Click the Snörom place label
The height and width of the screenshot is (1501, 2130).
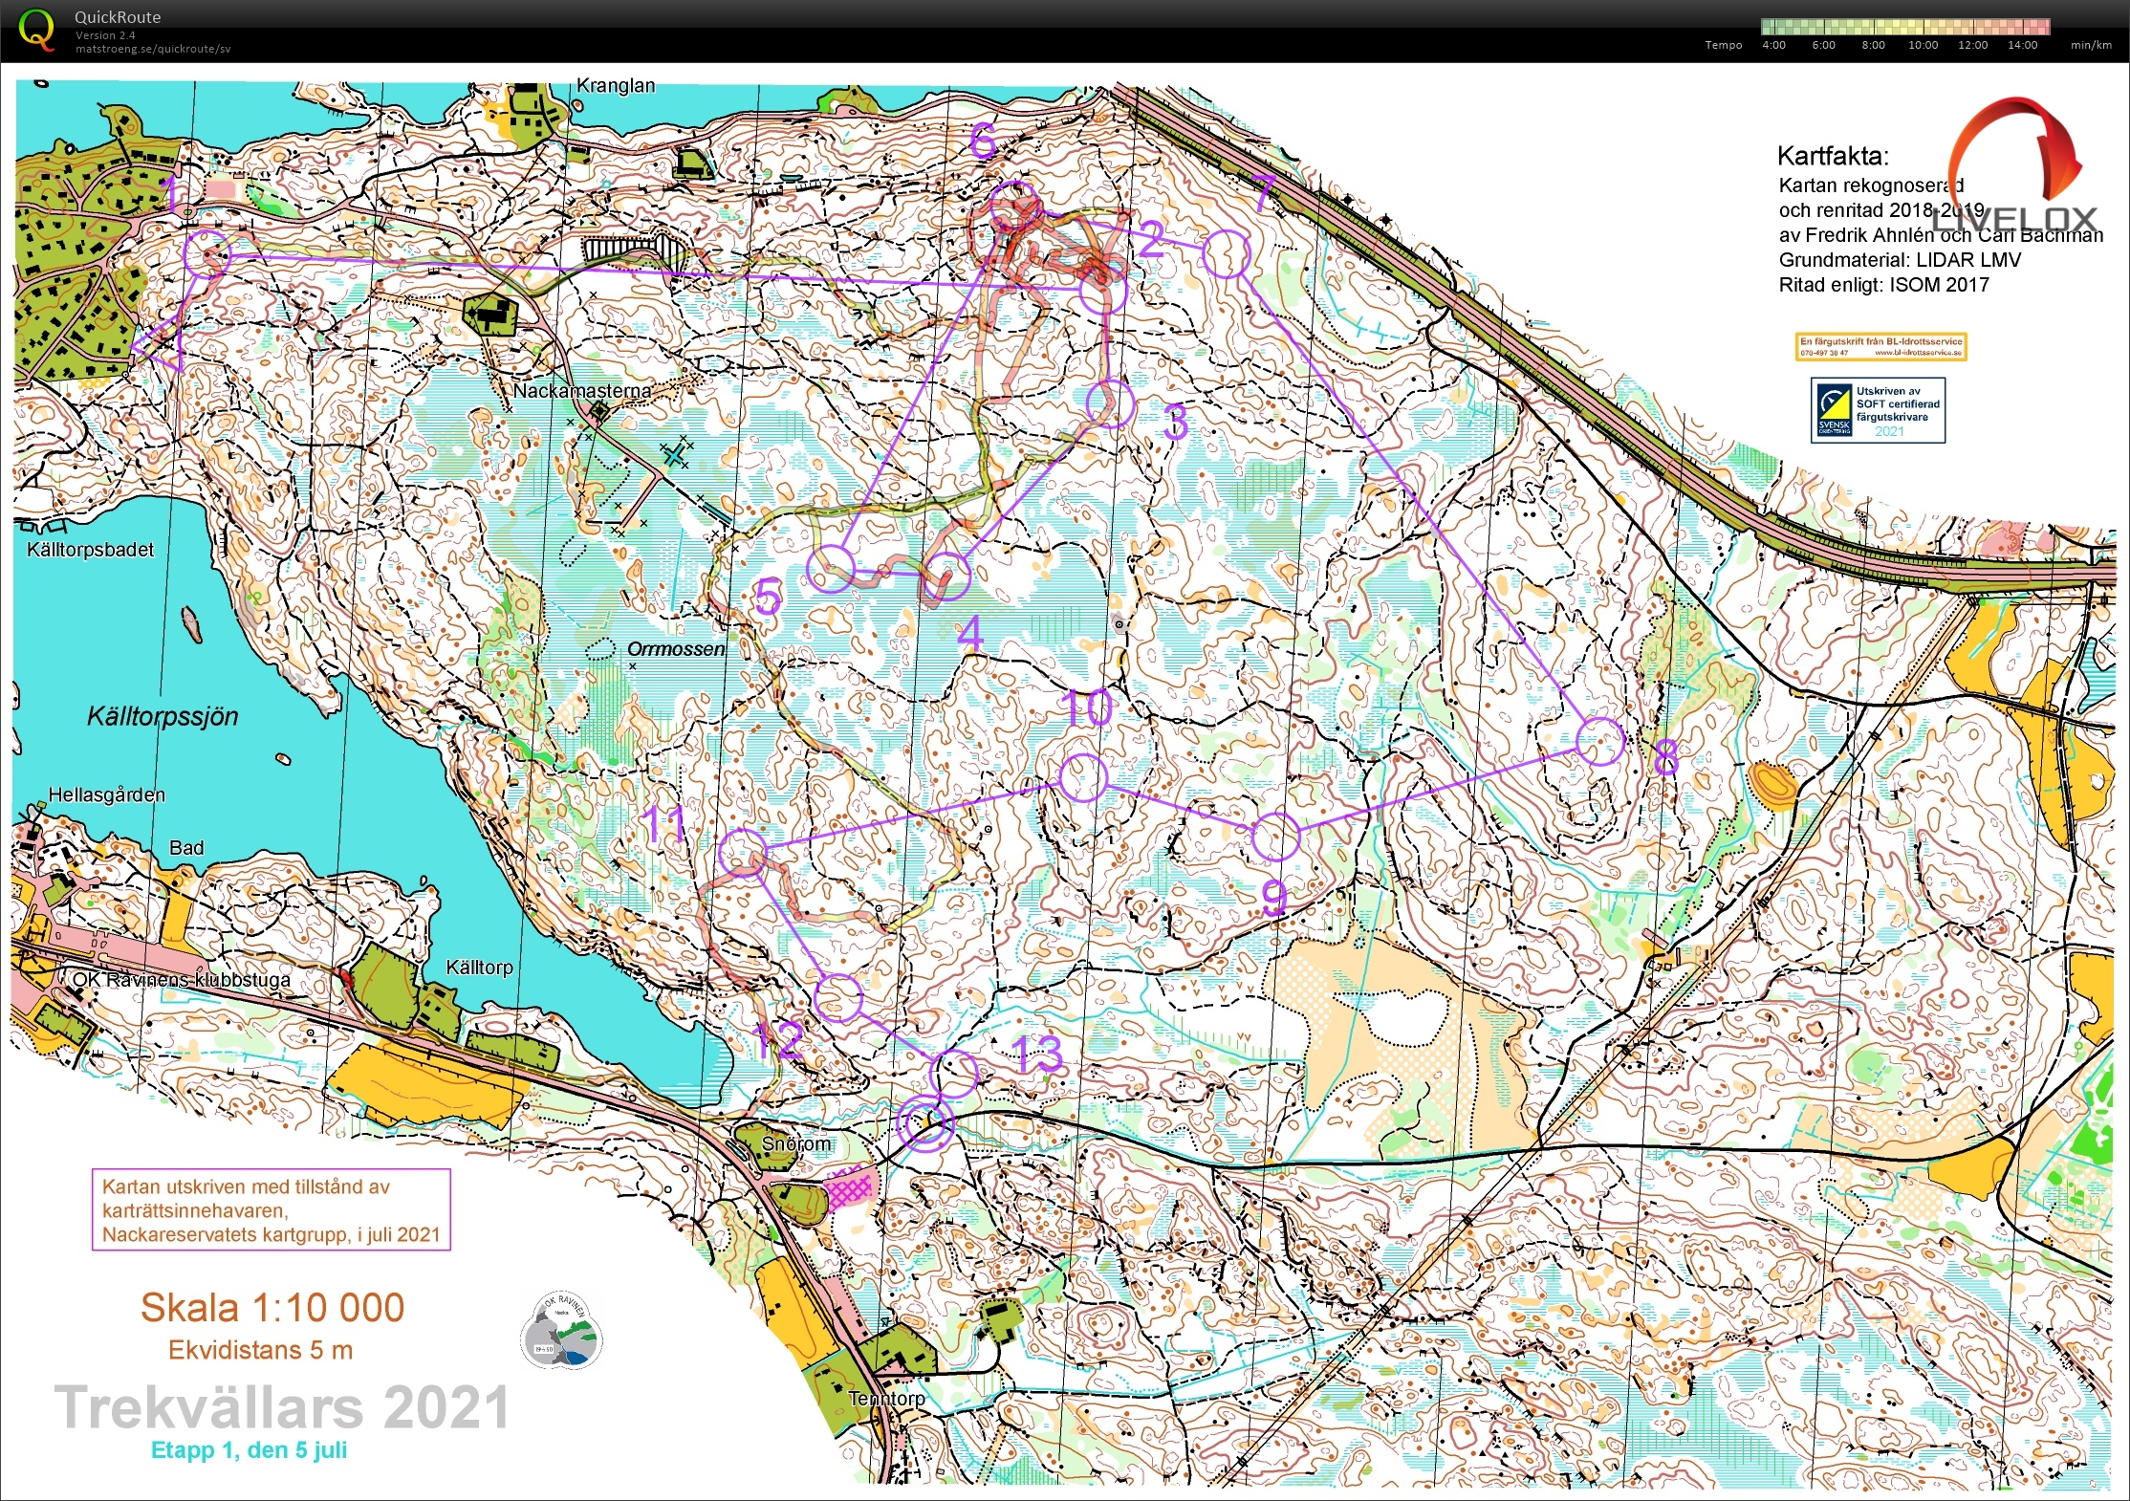[796, 1143]
